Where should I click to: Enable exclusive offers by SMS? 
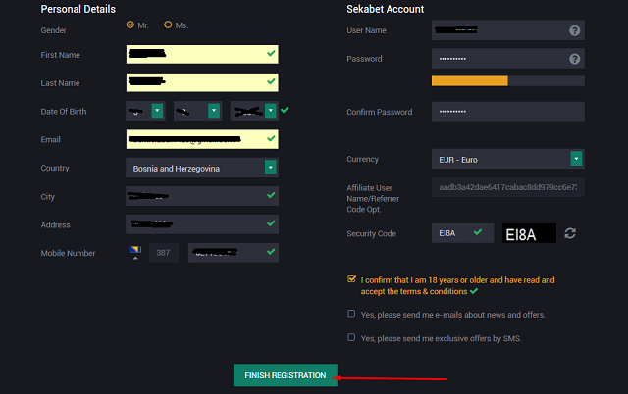(351, 337)
